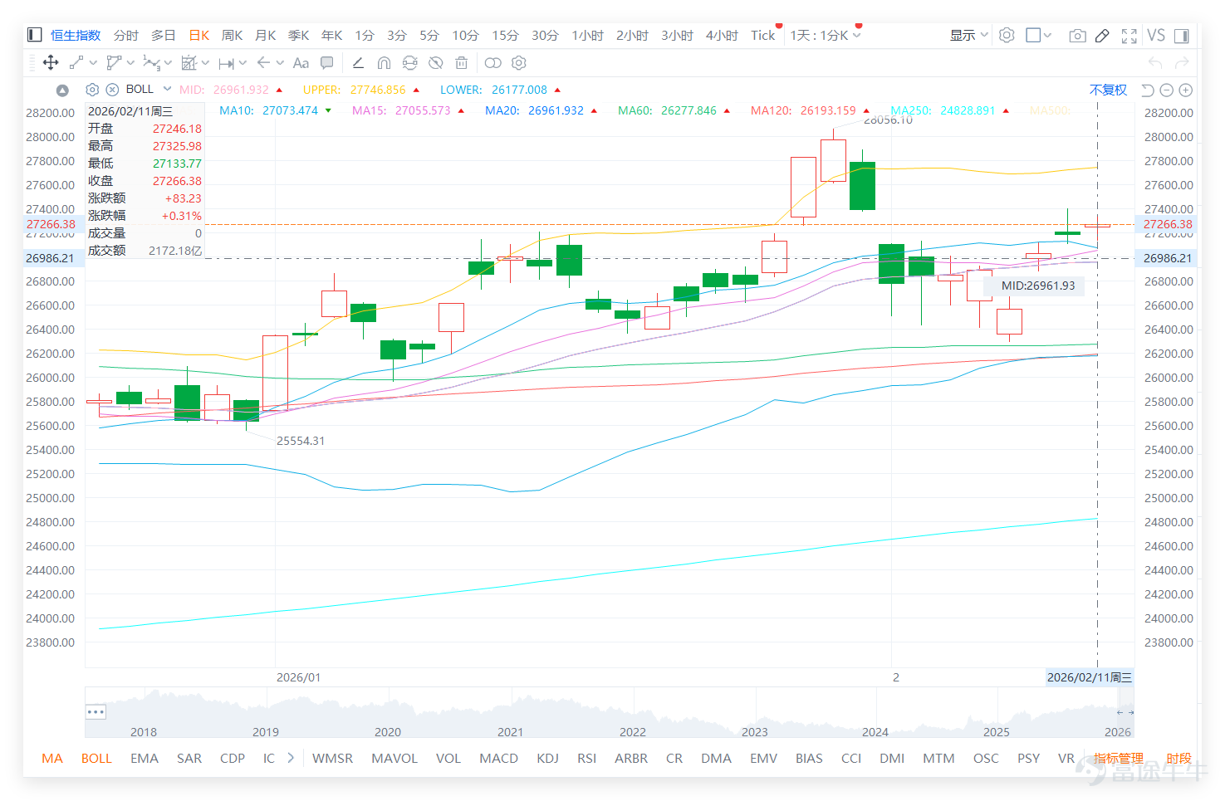The image size is (1225, 801).
Task: Open chart settings gear in top bar
Action: 1007,35
